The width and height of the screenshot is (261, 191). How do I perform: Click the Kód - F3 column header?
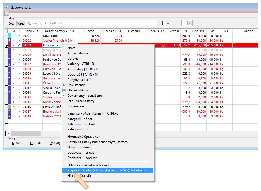pos(32,31)
